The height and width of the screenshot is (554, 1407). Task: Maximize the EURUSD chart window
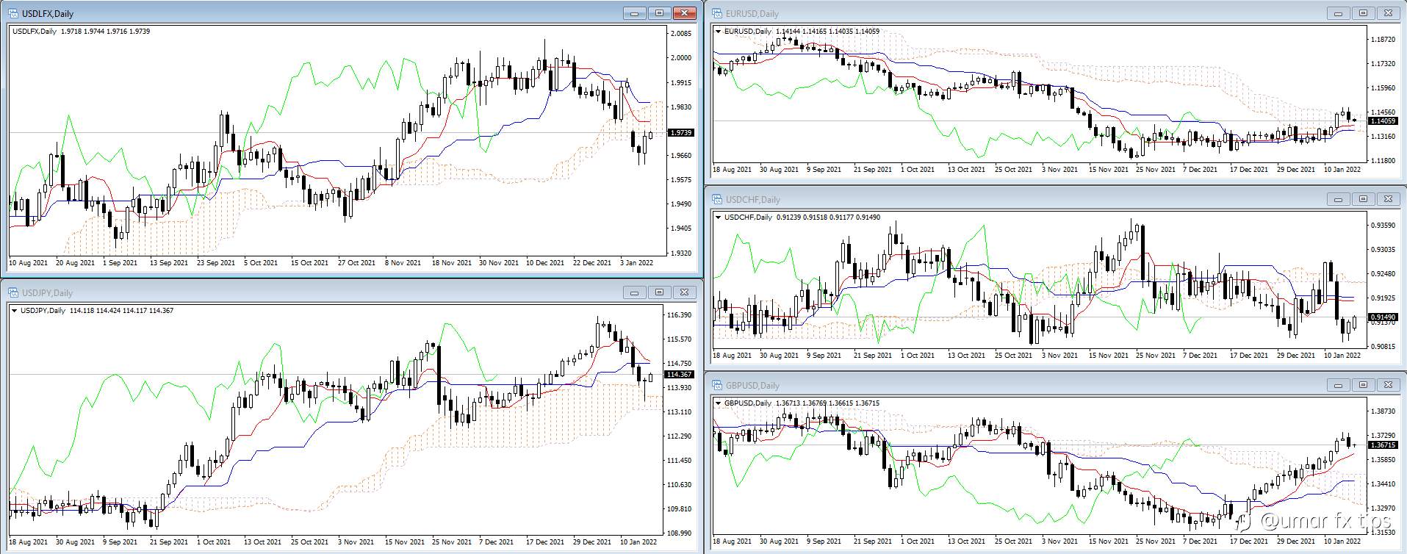pos(1363,13)
